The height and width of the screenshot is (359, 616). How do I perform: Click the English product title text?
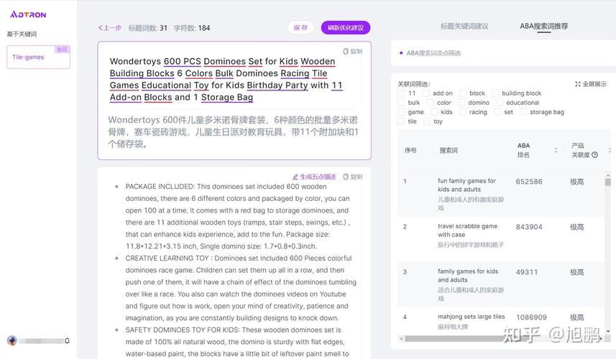[226, 79]
